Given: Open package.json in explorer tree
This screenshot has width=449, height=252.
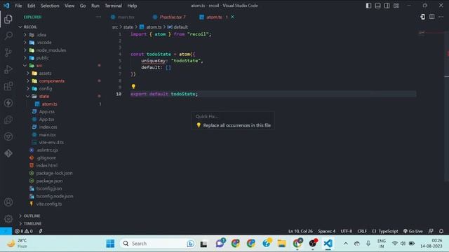Looking at the screenshot, I should (x=49, y=181).
